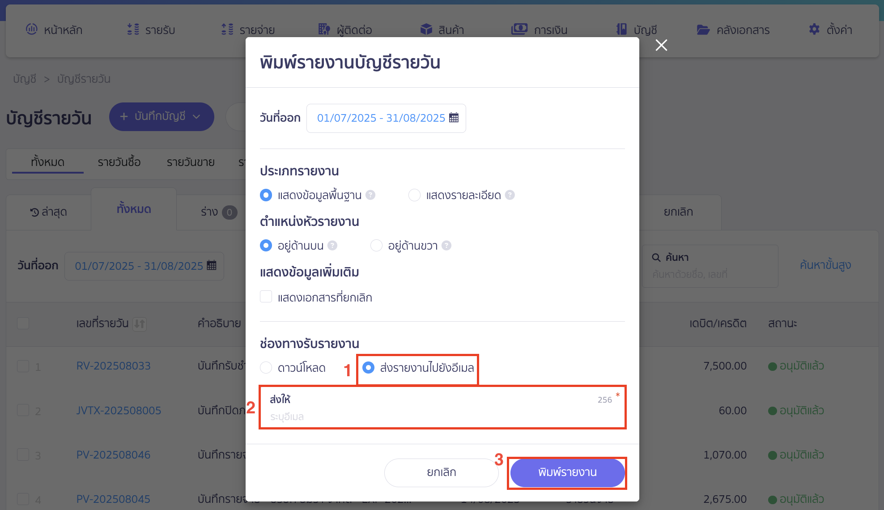Click the search magnifier icon ค้นหา

click(656, 257)
